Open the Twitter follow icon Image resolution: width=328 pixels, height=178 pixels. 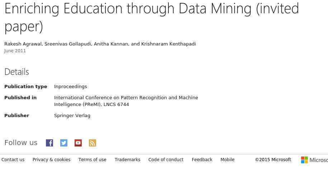pyautogui.click(x=64, y=143)
